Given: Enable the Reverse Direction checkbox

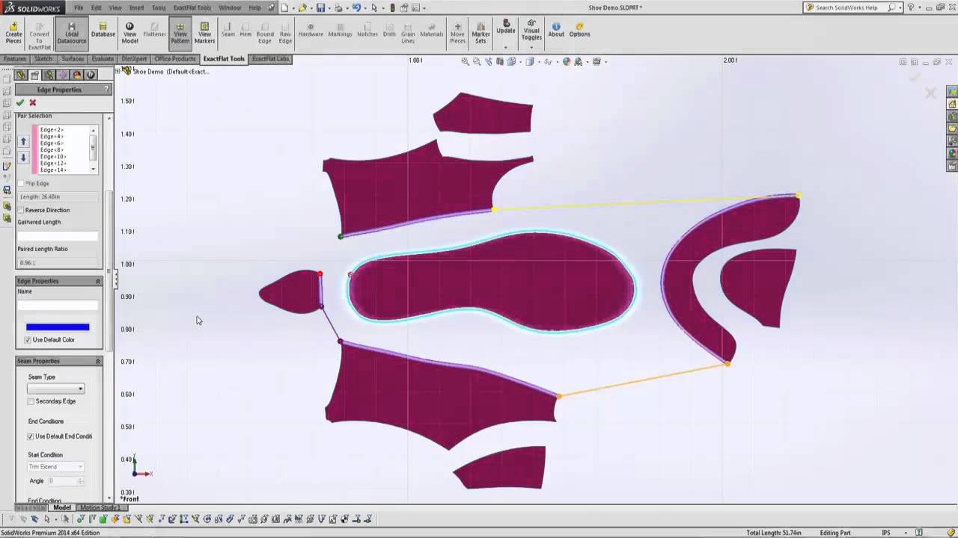Looking at the screenshot, I should 21,210.
